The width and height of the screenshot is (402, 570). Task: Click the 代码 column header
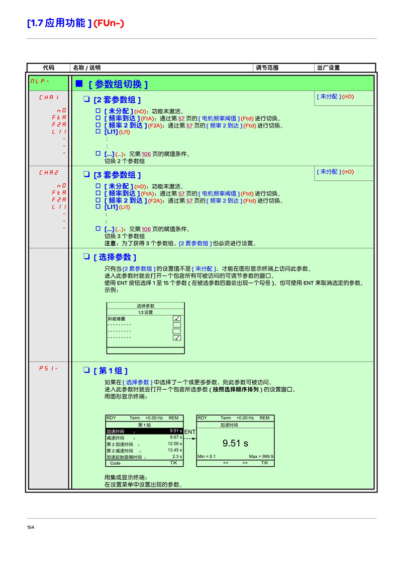[48, 67]
